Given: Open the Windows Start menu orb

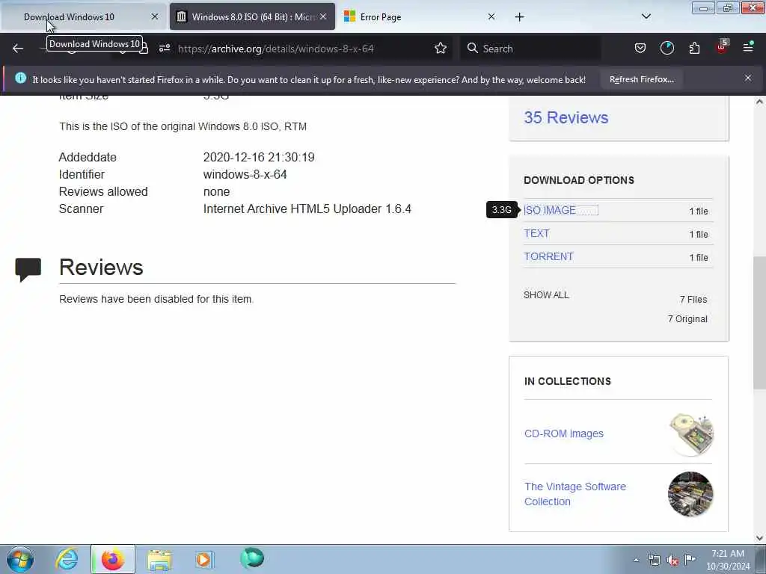Looking at the screenshot, I should coord(20,559).
